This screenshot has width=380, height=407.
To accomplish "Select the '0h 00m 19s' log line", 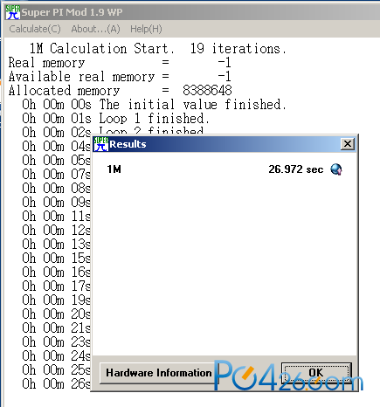I will coord(56,300).
